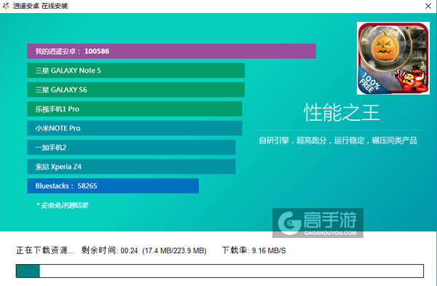The width and height of the screenshot is (437, 286).
Task: Click the 下载率 9.16 MB/S readout
Action: click(x=253, y=250)
